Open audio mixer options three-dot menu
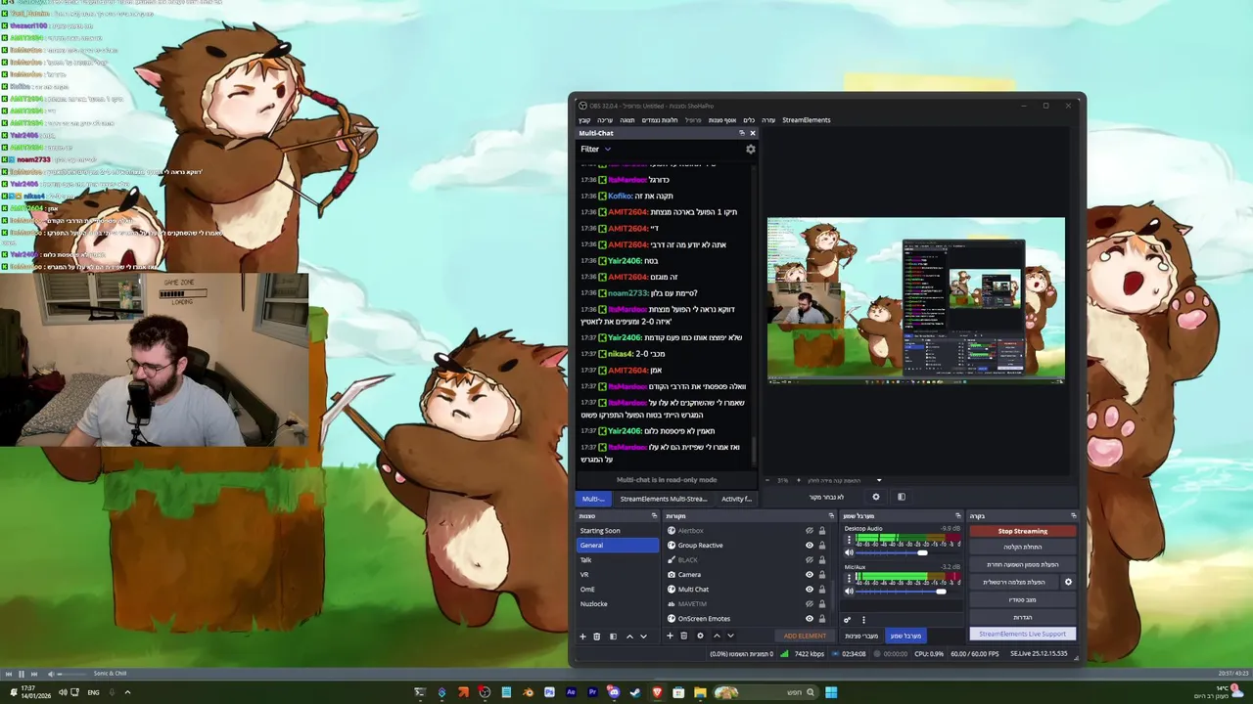 (863, 619)
